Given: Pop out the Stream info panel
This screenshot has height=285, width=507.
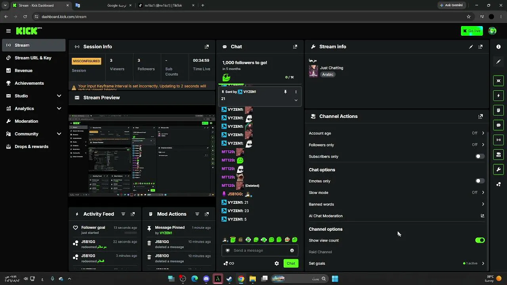Looking at the screenshot, I should (480, 47).
